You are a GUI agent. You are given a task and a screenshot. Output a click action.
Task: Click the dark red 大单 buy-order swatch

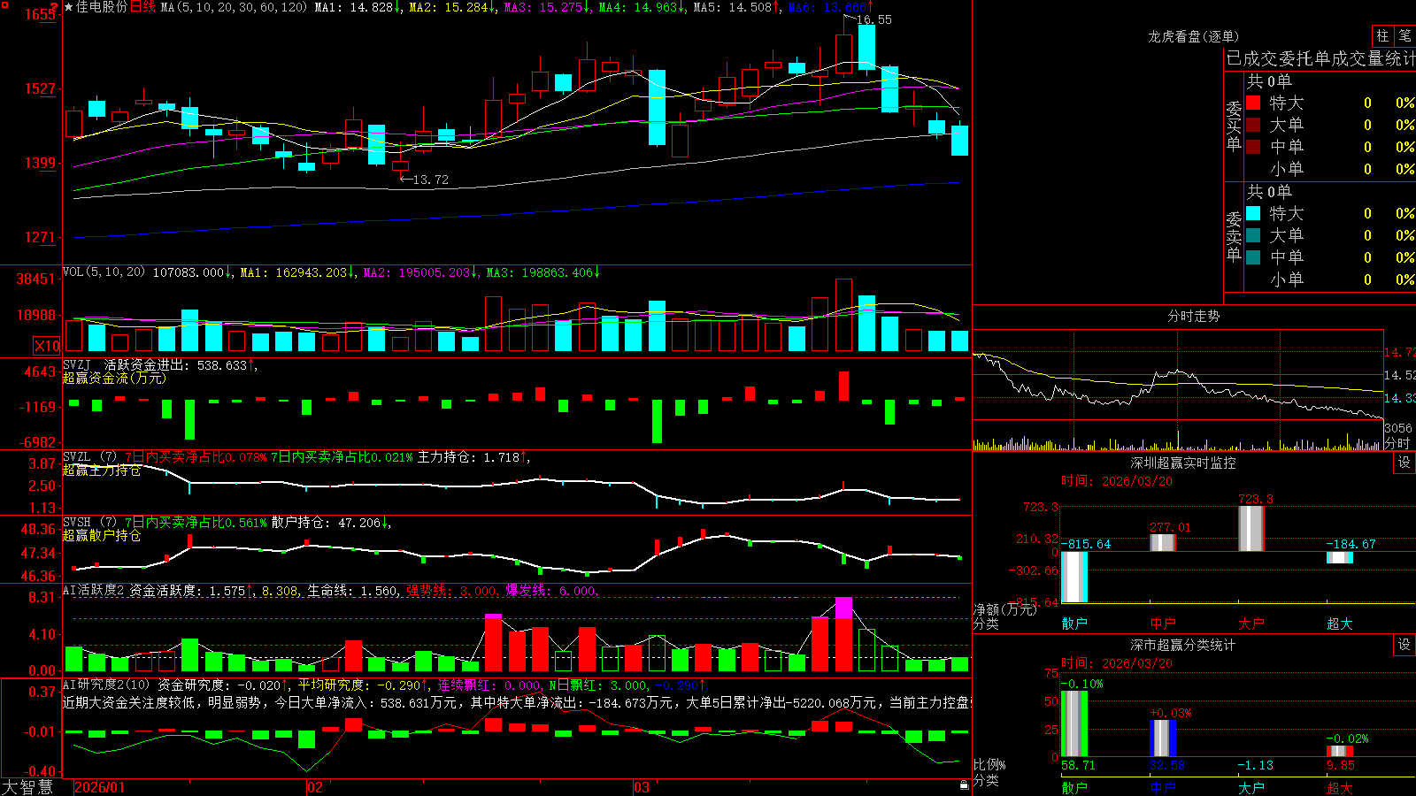1253,125
